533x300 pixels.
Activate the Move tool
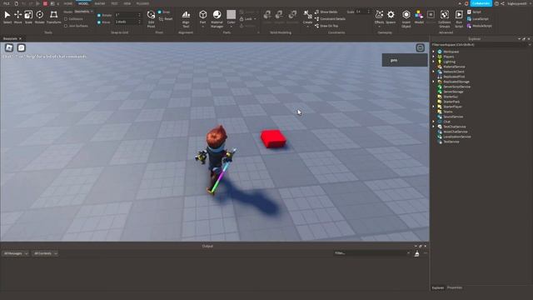pyautogui.click(x=17, y=17)
